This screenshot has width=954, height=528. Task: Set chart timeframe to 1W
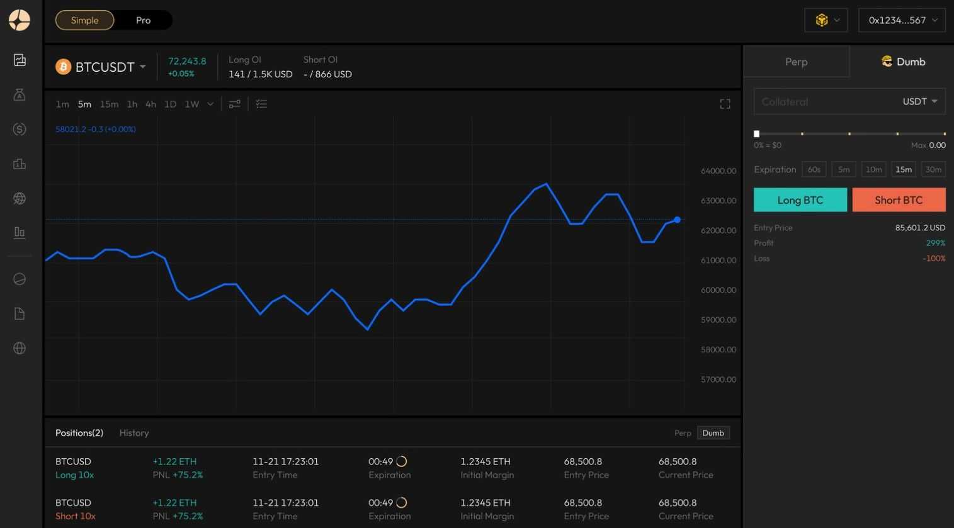click(192, 104)
